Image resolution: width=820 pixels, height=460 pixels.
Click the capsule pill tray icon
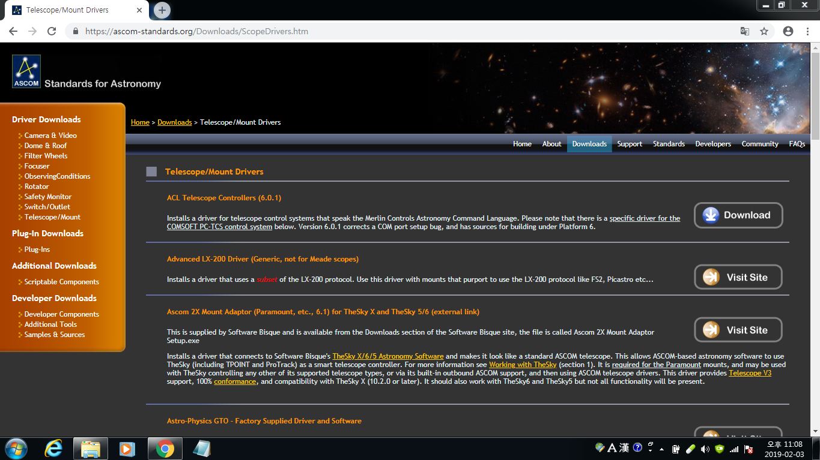(690, 449)
